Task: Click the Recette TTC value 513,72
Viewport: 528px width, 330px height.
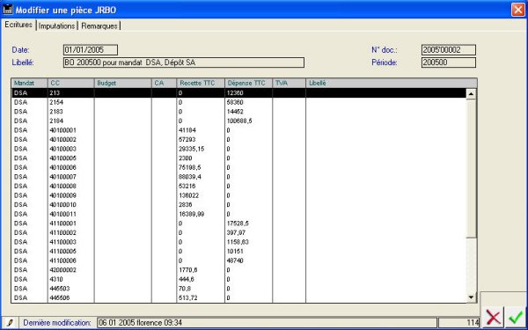Action: click(x=188, y=297)
